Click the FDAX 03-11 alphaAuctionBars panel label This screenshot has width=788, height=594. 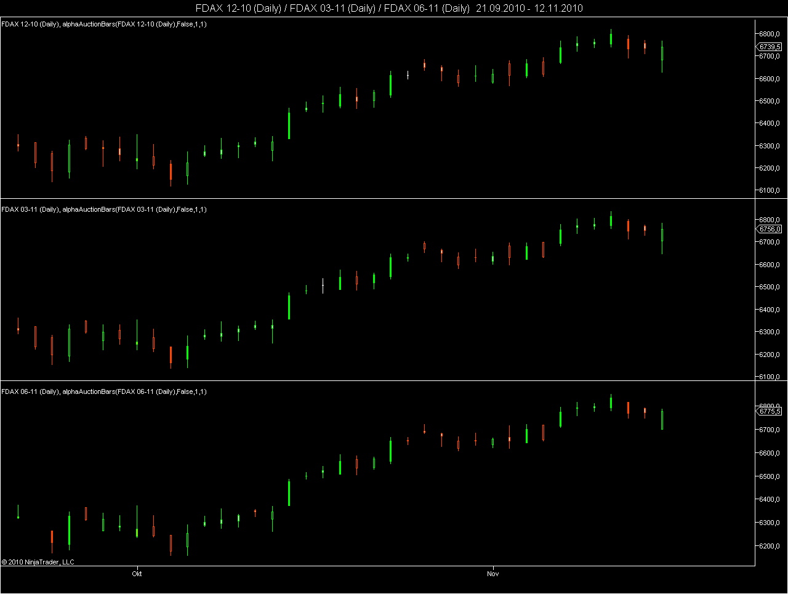point(104,209)
